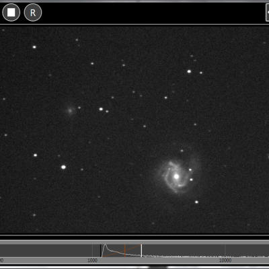The width and height of the screenshot is (269, 269).
Task: Click the round R button
Action: point(33,13)
